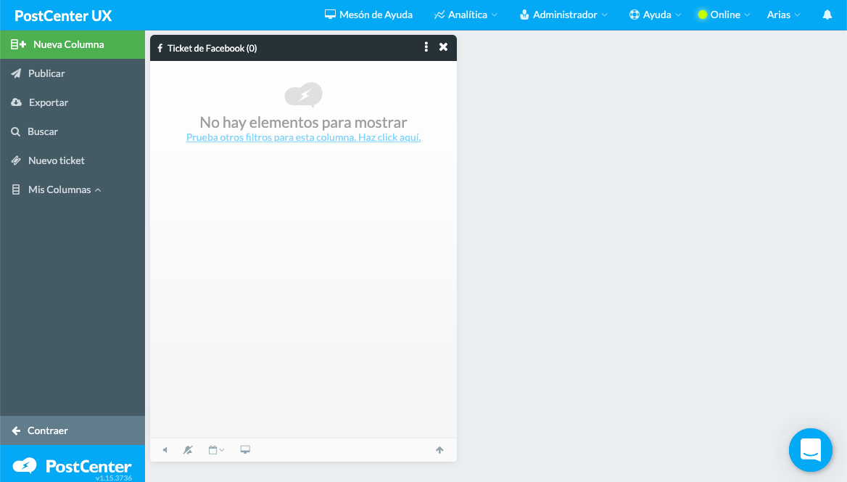The image size is (847, 482).
Task: Open the notifications bell
Action: [827, 15]
